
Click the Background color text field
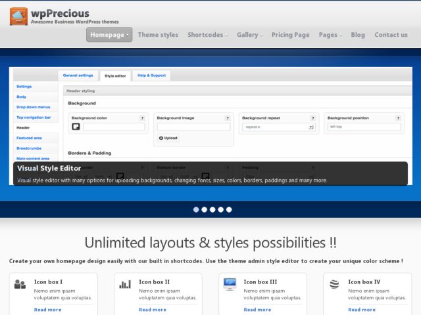coord(114,127)
